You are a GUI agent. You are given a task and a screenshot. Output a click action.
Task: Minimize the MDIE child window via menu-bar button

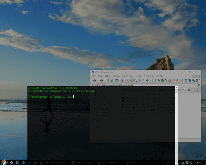193,76
